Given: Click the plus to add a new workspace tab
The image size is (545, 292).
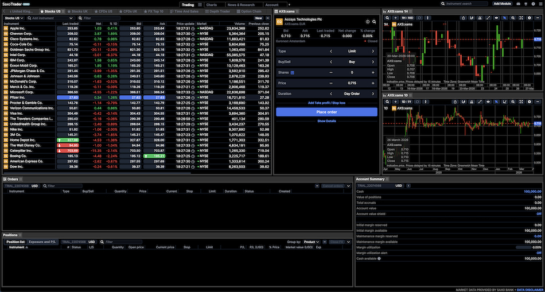Looking at the screenshot, I should tap(289, 5).
